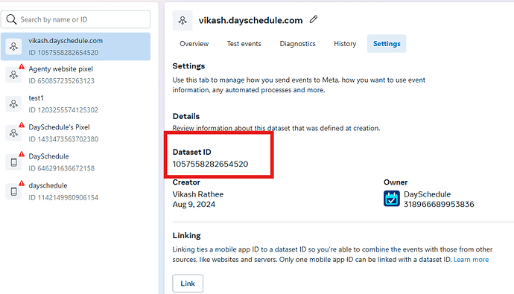Click the Details section heading
514x294 pixels.
click(x=186, y=116)
